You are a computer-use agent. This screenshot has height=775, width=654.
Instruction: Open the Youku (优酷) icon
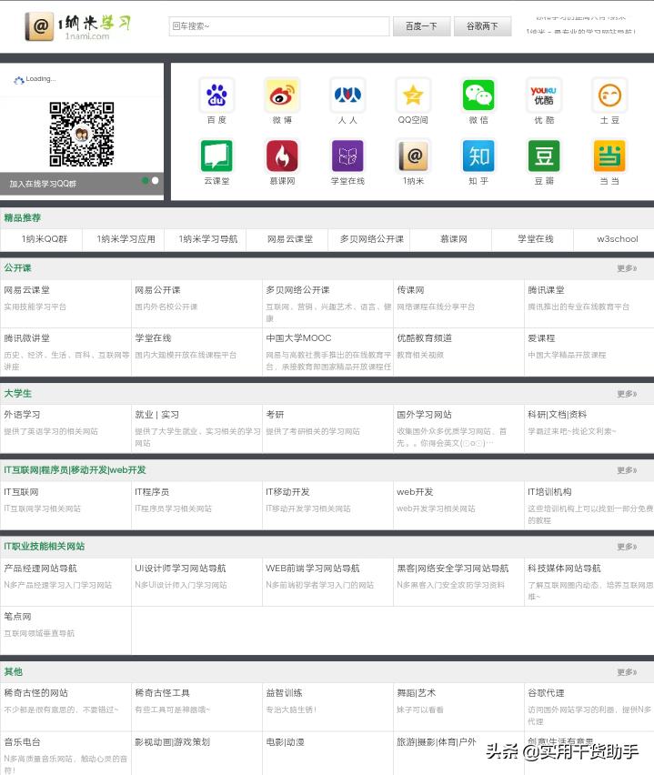544,95
